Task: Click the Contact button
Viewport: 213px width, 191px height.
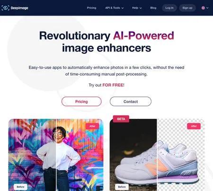Action: [131, 101]
